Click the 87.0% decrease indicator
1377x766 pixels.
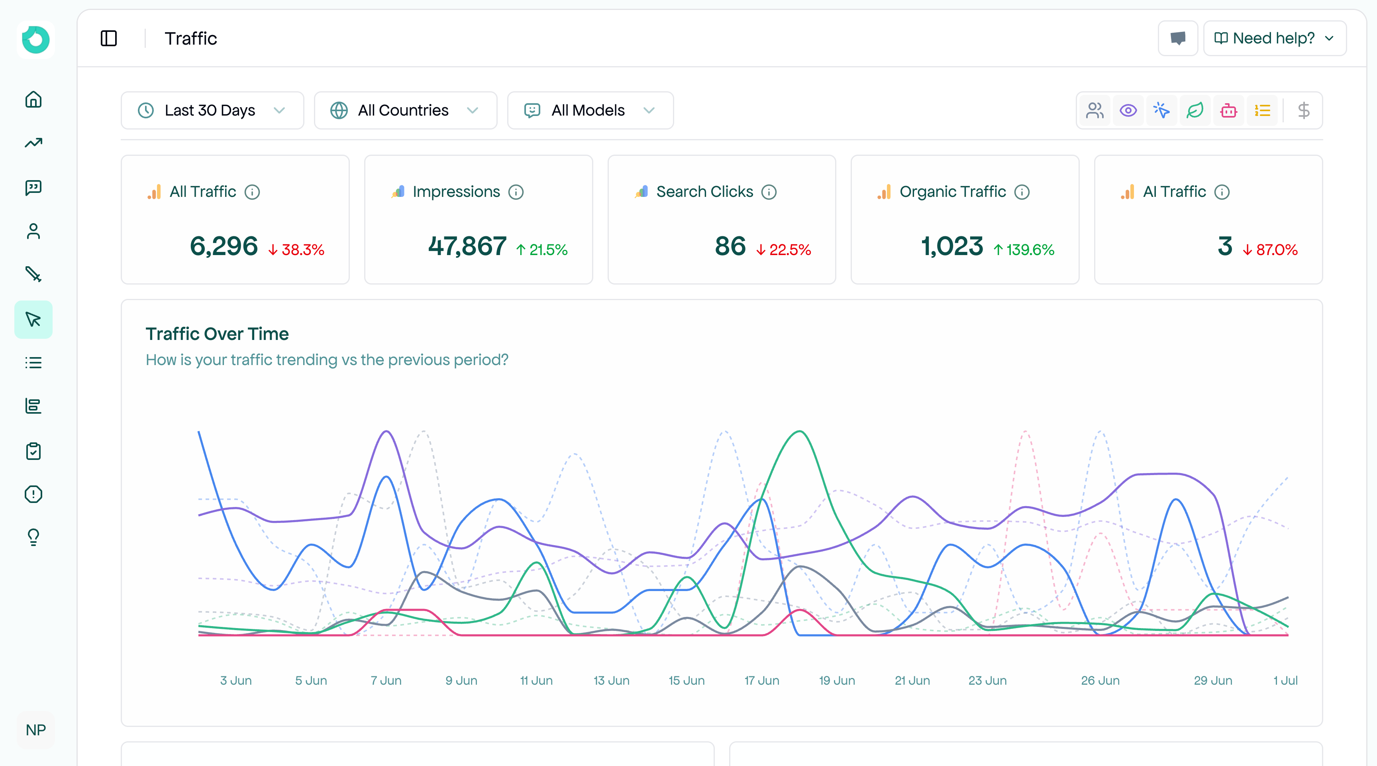pos(1270,249)
